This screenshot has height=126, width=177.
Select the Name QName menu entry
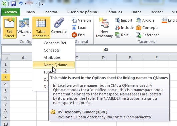[54, 65]
